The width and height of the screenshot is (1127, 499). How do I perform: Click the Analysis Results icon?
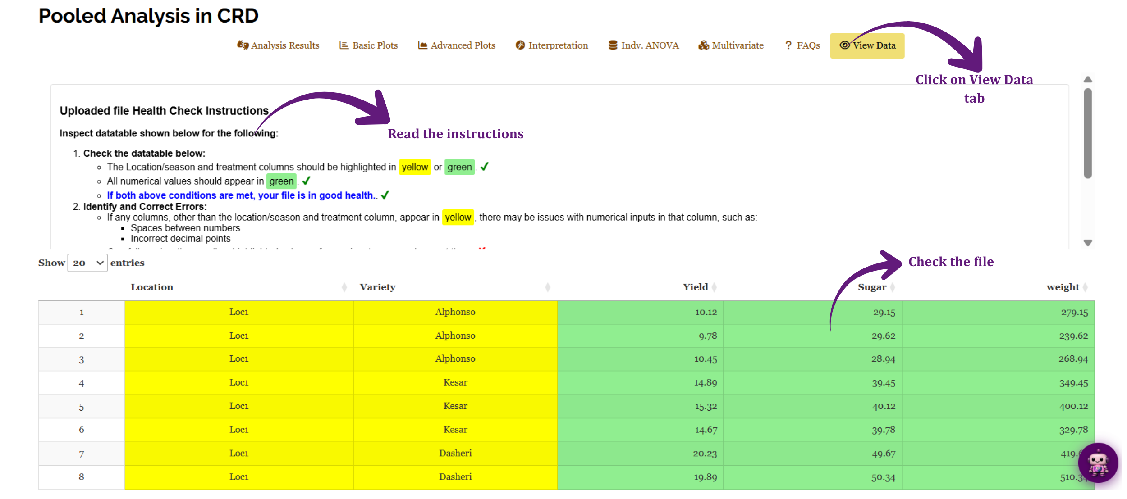pos(243,45)
